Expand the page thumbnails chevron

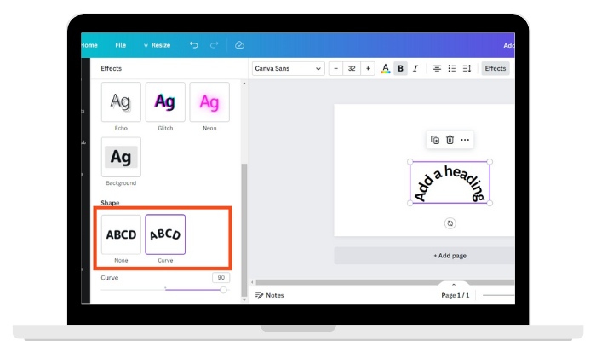pos(454,285)
